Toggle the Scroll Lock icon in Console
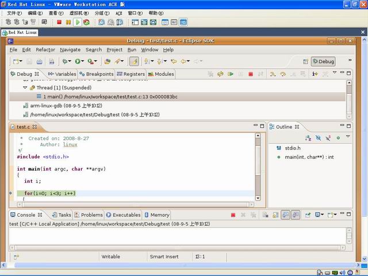368x276 pixels. pos(275,215)
